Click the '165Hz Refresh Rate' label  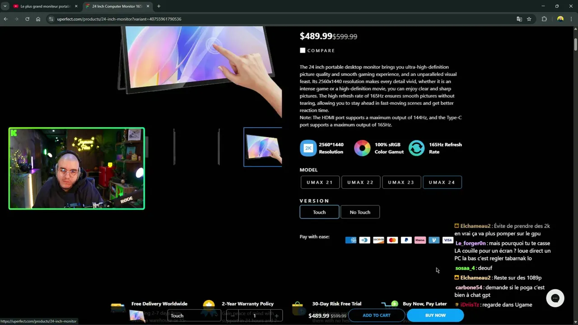point(445,148)
